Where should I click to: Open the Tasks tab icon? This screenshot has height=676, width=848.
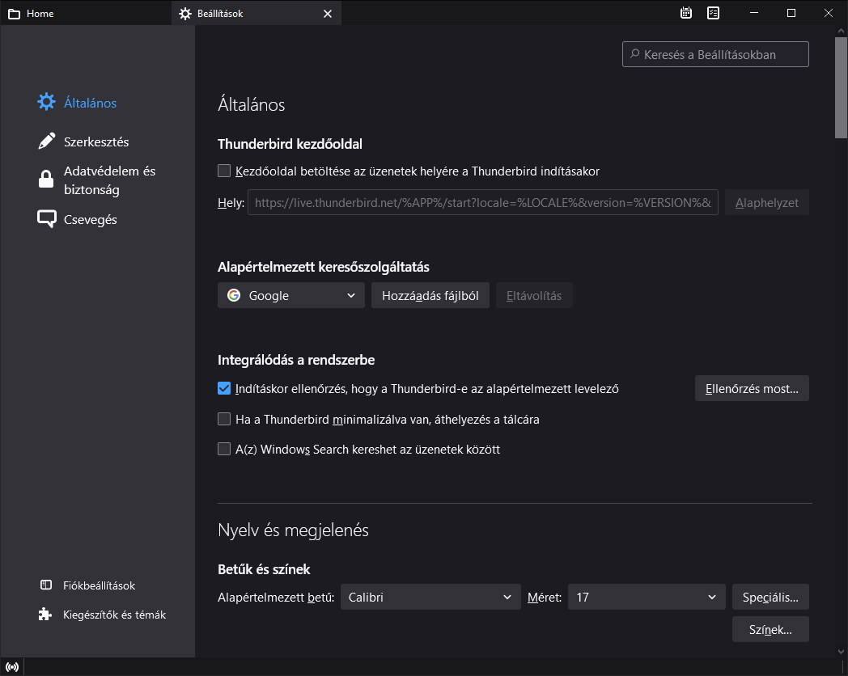point(714,13)
